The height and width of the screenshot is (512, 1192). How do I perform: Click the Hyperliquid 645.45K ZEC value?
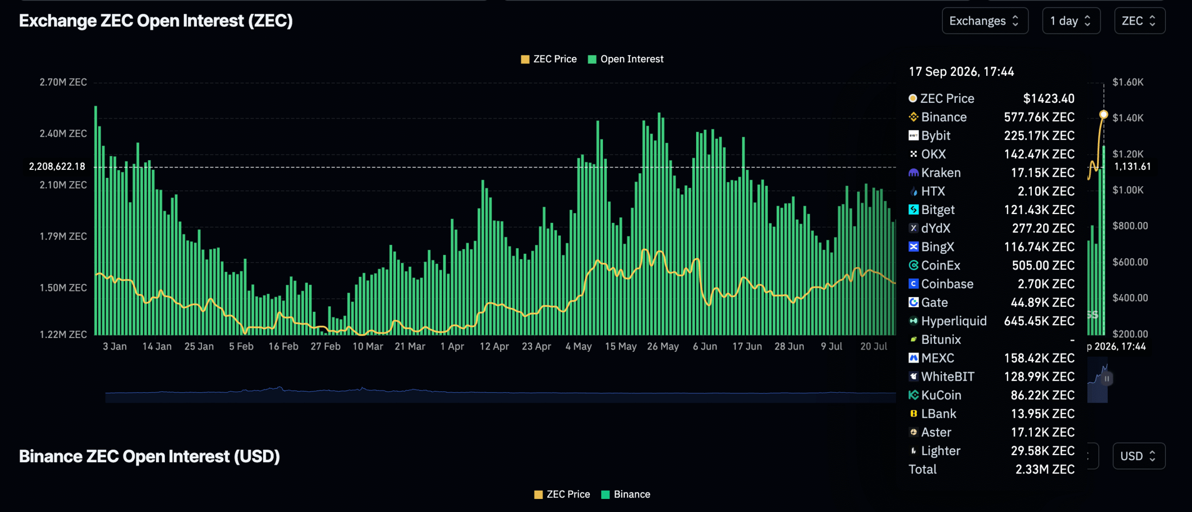click(1039, 321)
